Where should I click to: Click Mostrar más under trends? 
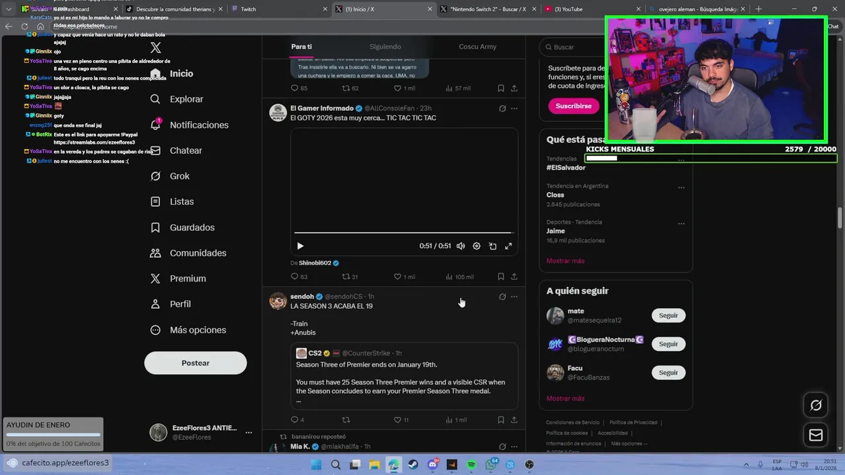[x=565, y=261]
